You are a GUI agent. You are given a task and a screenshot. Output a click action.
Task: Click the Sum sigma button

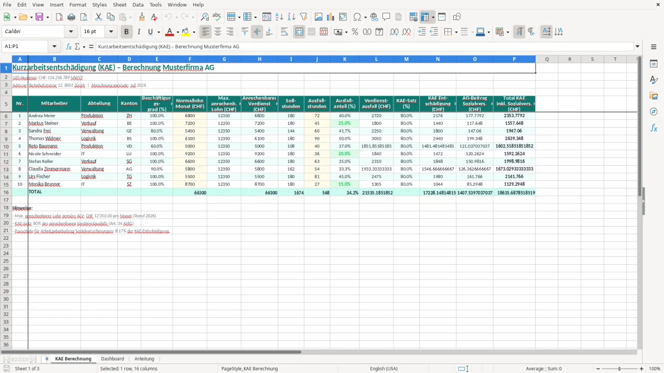pos(77,47)
